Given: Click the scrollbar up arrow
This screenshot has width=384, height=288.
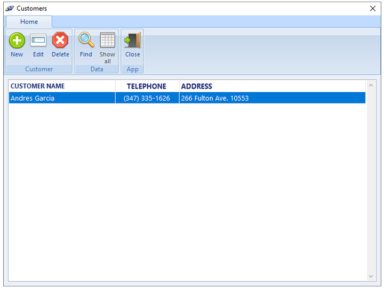Looking at the screenshot, I should 372,85.
